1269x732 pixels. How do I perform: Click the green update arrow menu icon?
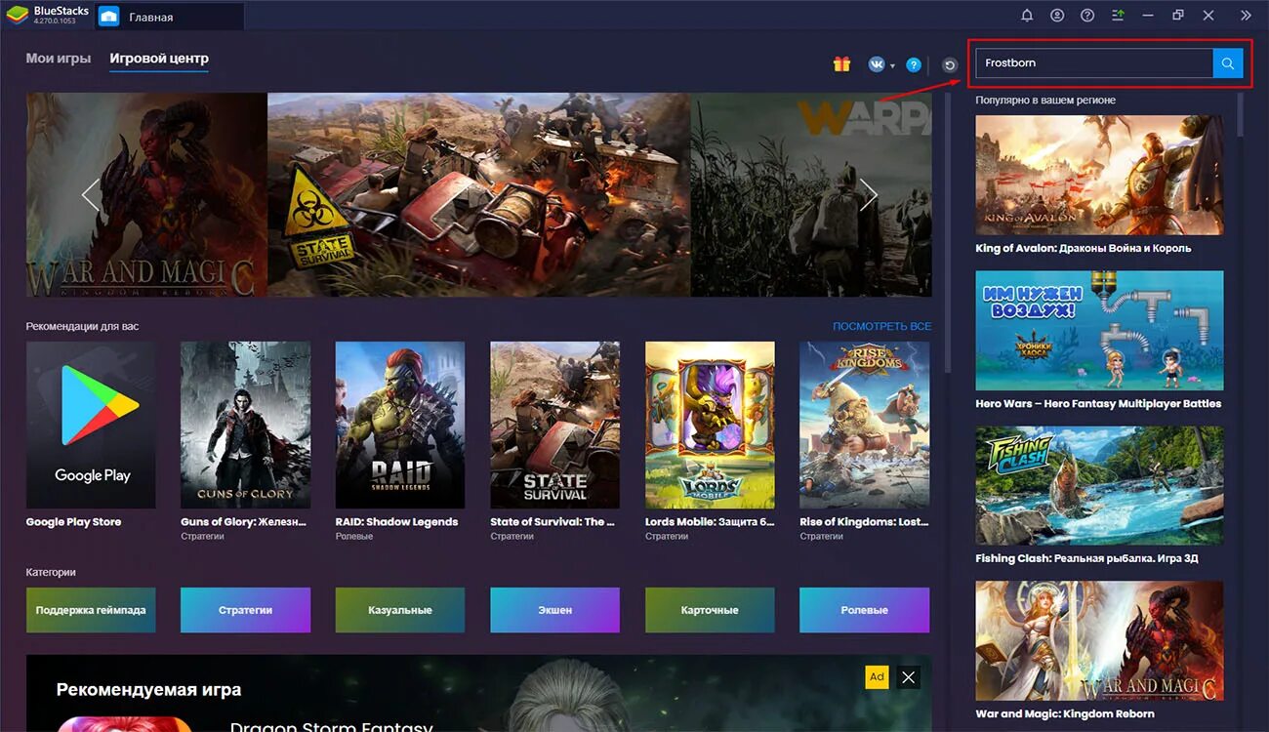tap(1118, 16)
